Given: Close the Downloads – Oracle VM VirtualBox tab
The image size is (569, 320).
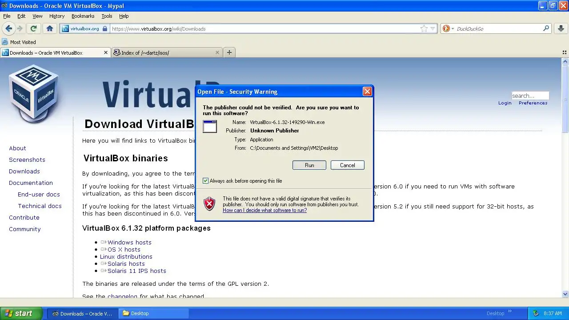Looking at the screenshot, I should click(x=106, y=52).
